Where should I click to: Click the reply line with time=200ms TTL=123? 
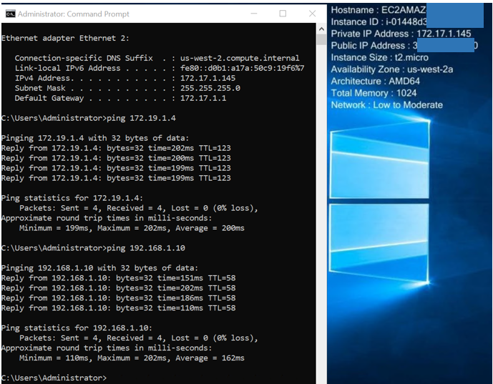point(116,158)
